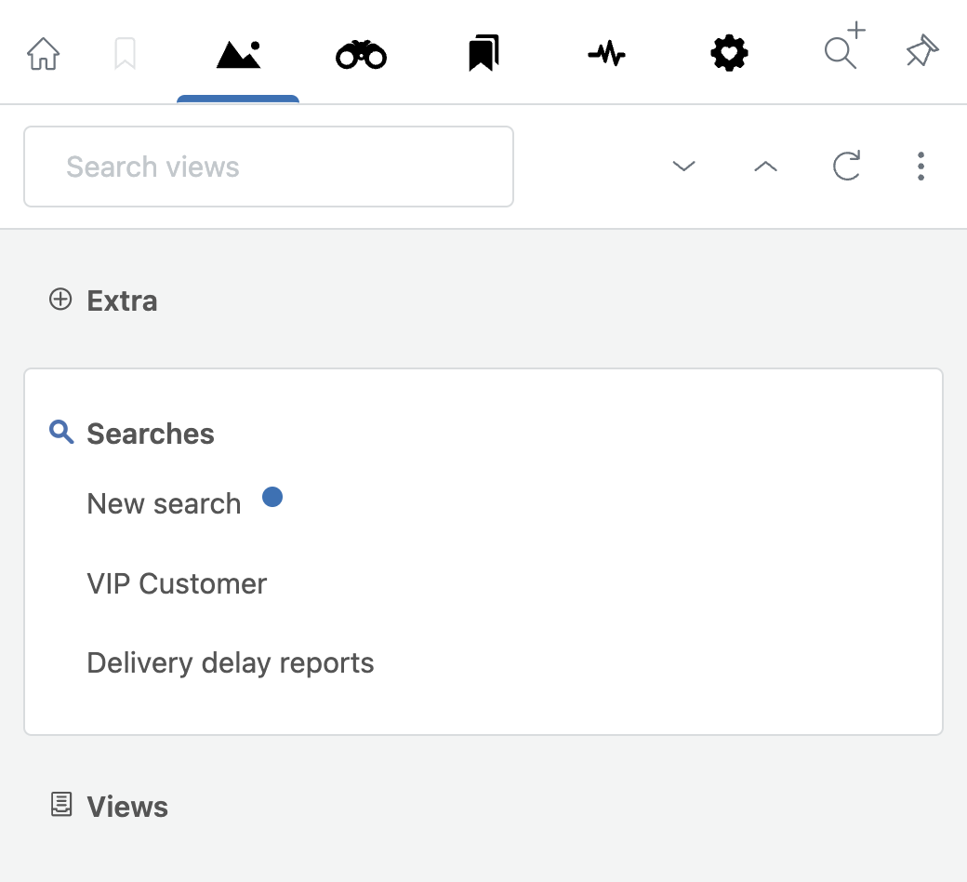Screen dimensions: 967x882
Task: Toggle the pin icon to pin panel
Action: pos(921,53)
